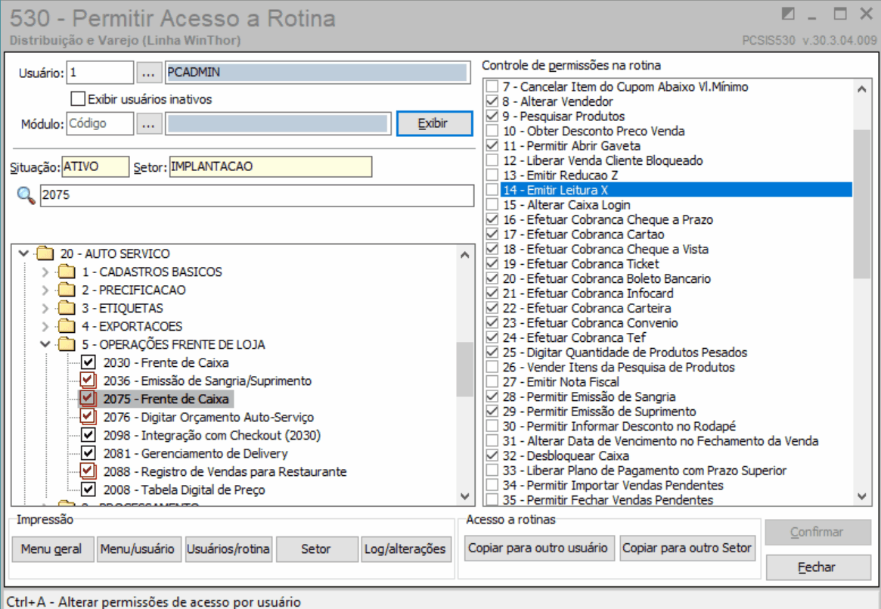The height and width of the screenshot is (609, 881).
Task: Click the Setor print button
Action: pyautogui.click(x=316, y=548)
